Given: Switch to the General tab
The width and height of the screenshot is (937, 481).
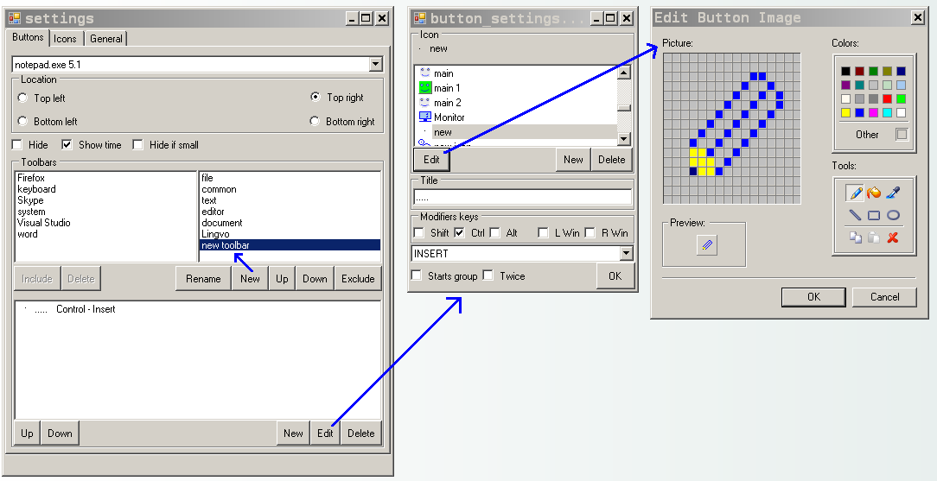Looking at the screenshot, I should pos(105,39).
